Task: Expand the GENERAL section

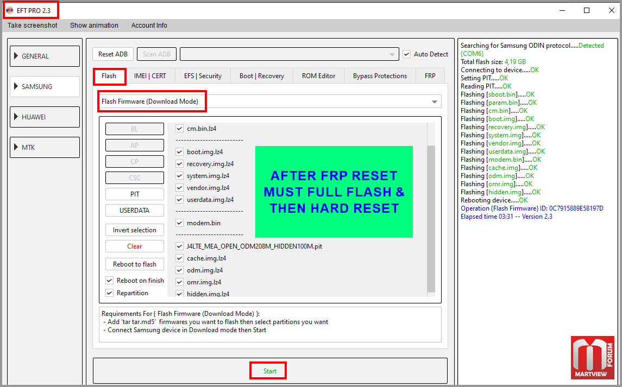Action: (45, 56)
